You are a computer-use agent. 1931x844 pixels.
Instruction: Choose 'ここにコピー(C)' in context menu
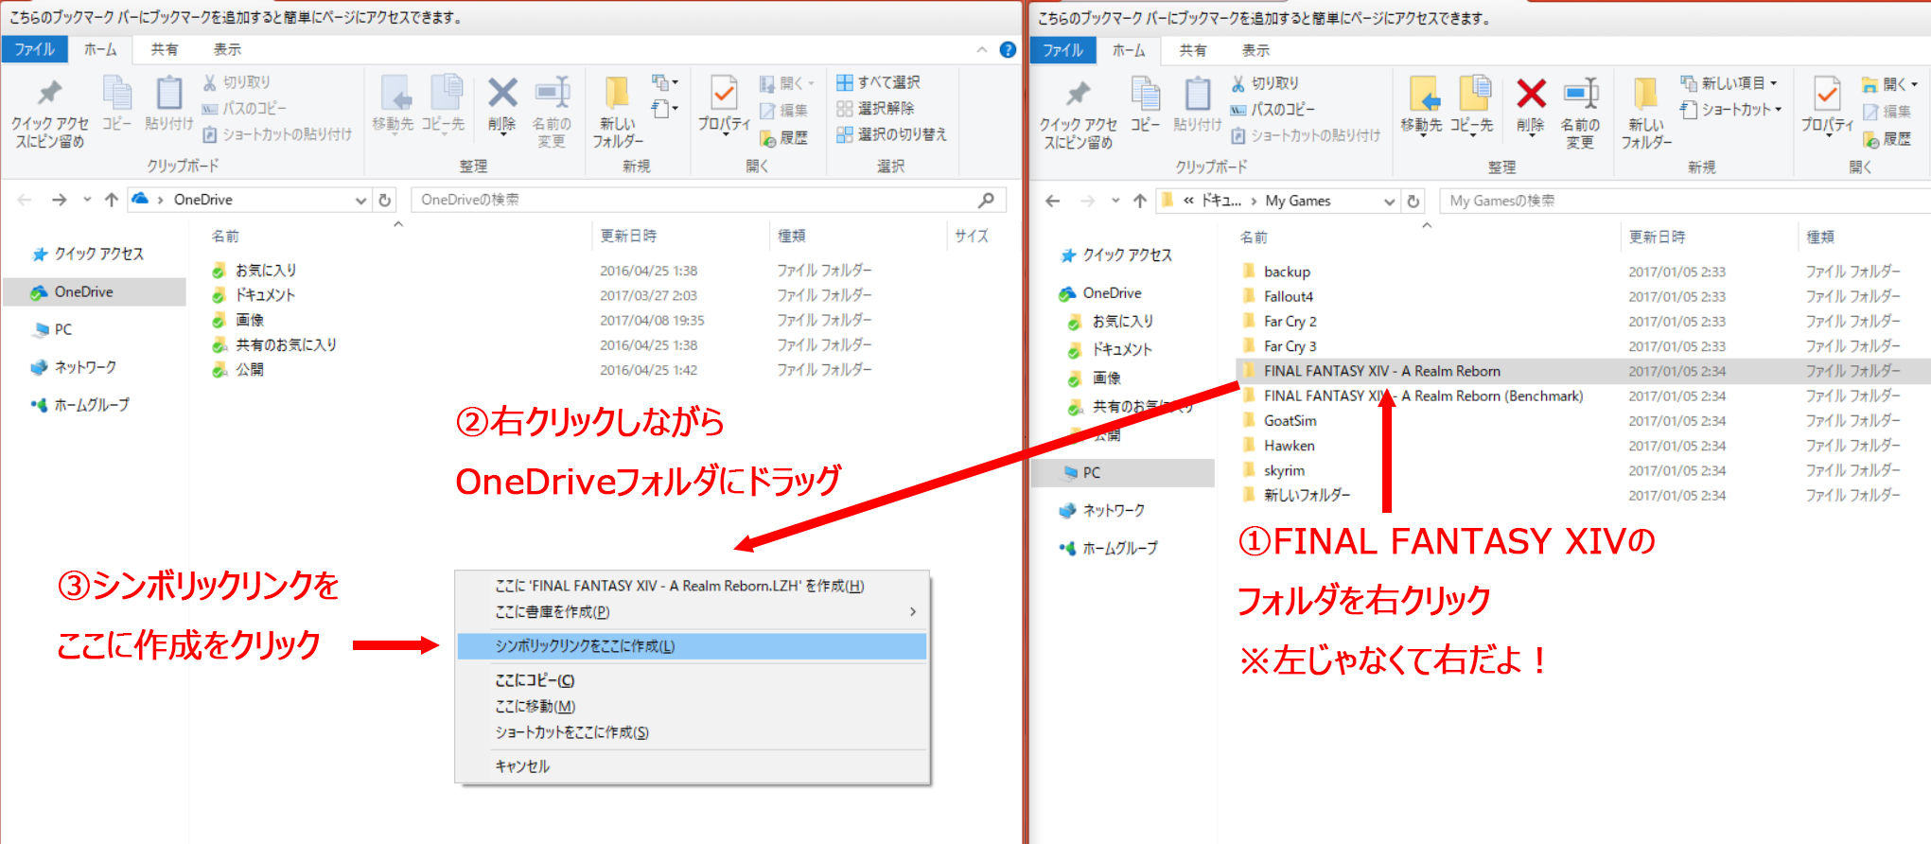[x=692, y=680]
